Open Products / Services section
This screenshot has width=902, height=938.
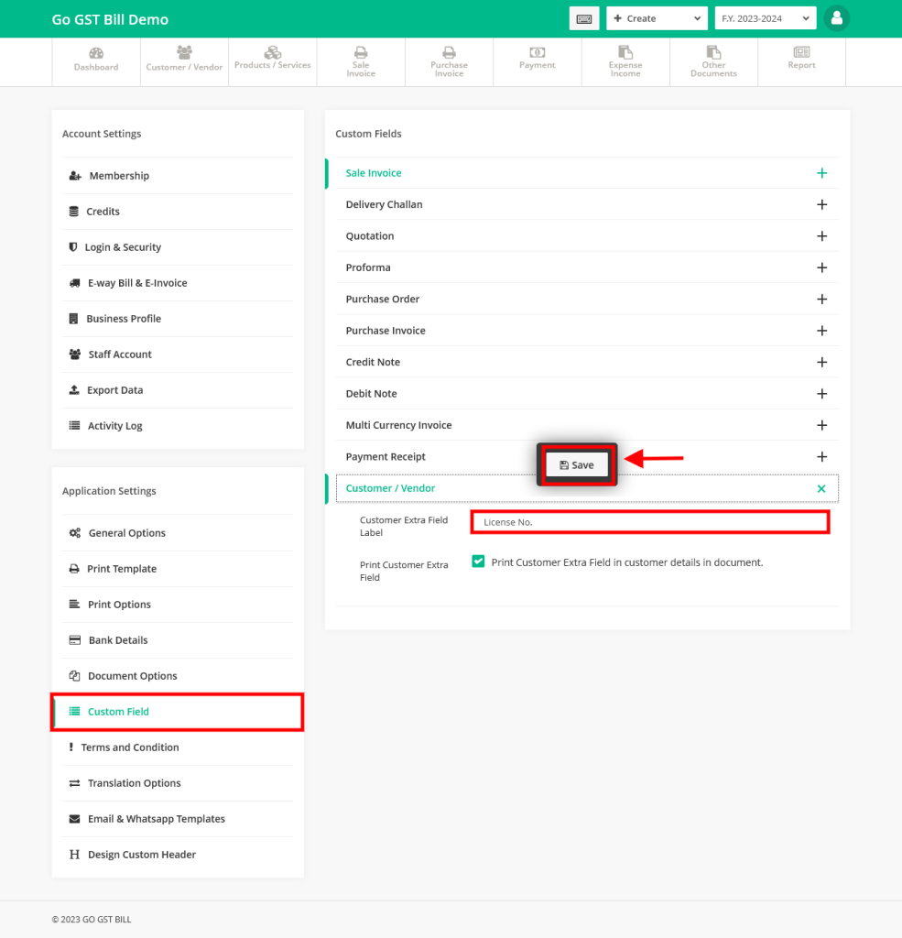coord(272,60)
